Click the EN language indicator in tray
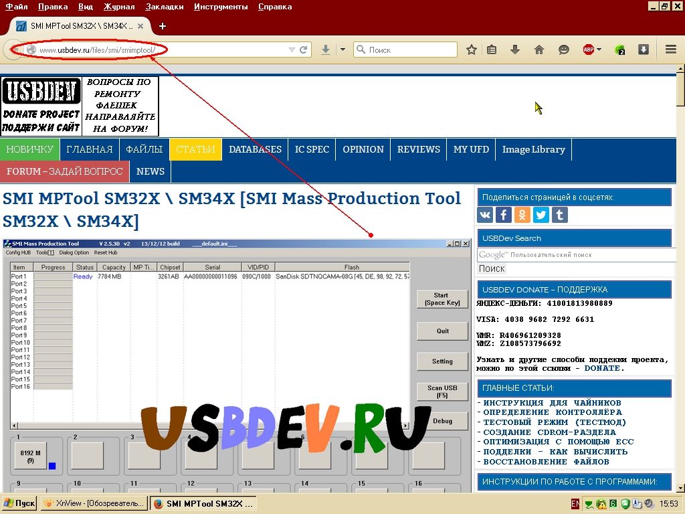 [575, 503]
